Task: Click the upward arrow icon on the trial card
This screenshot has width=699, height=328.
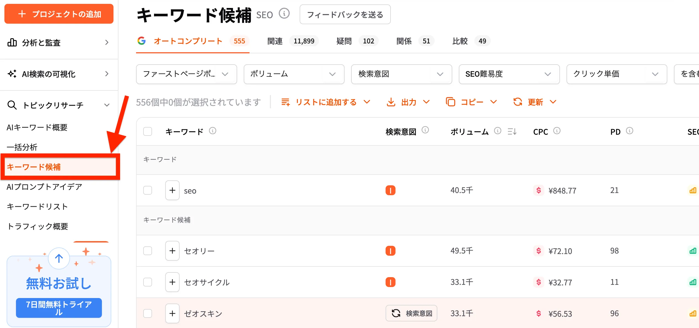Action: (x=59, y=258)
